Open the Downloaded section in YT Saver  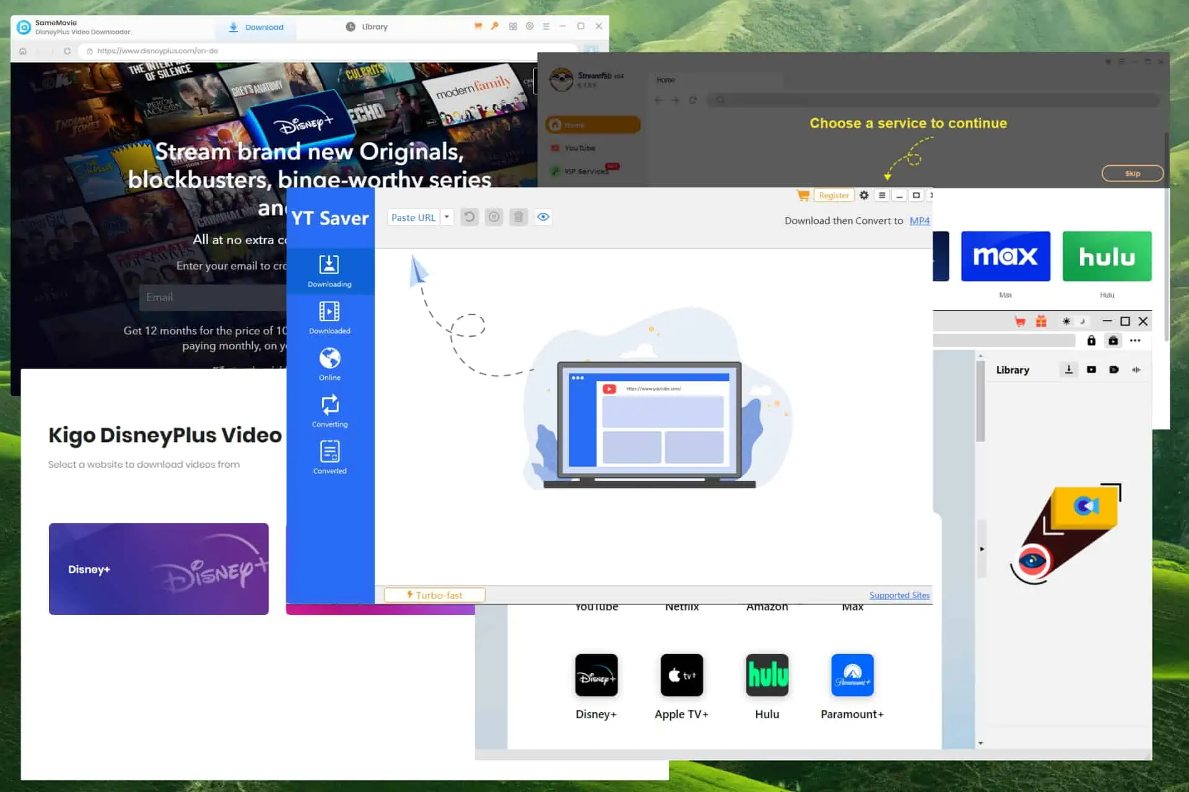(329, 317)
